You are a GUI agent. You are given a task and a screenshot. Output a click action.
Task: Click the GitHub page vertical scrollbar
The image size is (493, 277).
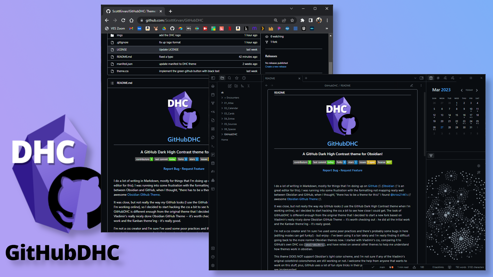pos(330,68)
